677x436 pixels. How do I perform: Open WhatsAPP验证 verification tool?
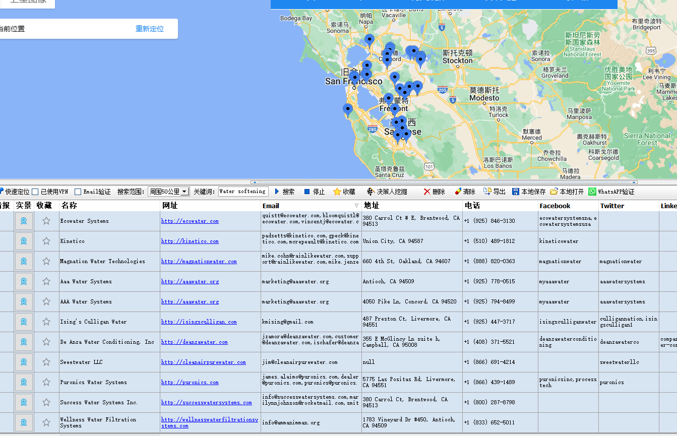coord(611,192)
